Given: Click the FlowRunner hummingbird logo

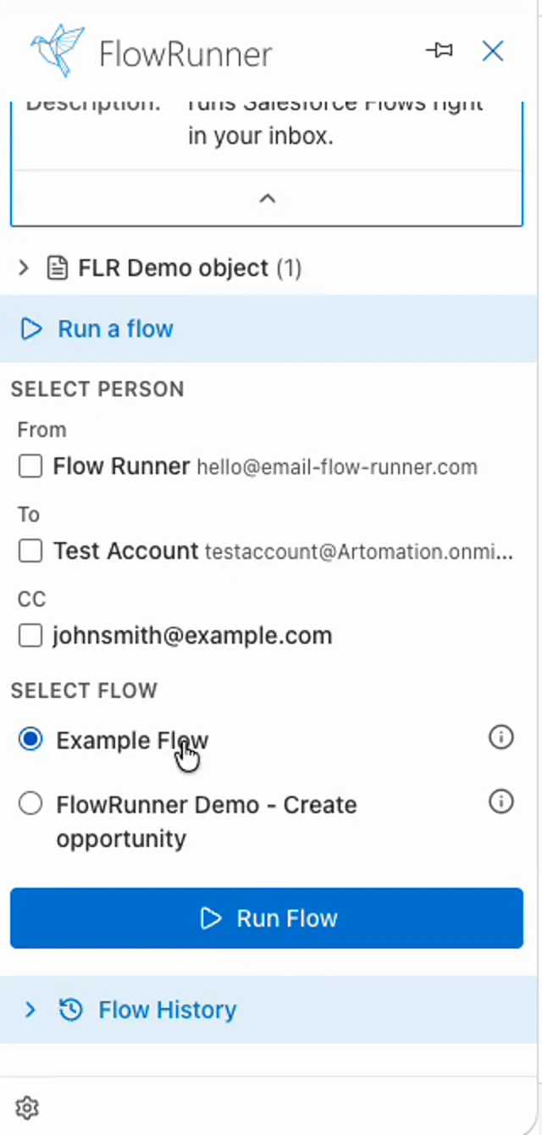Looking at the screenshot, I should [x=58, y=51].
